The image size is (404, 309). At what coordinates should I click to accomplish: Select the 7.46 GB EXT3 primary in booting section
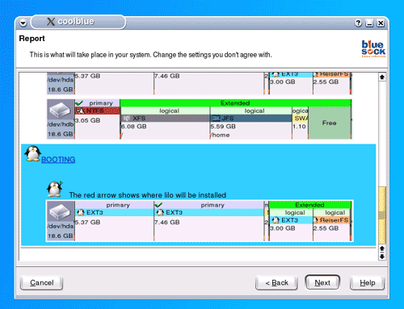point(209,220)
